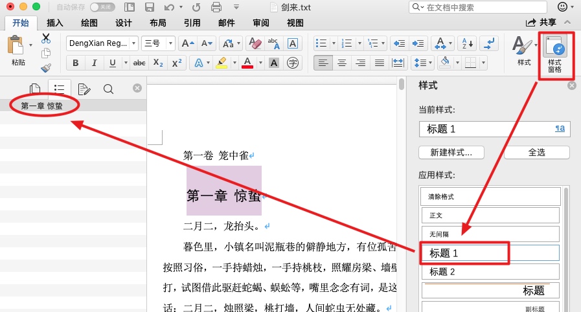Increase paragraph indent
Viewport: 581px width, 312px height.
coord(418,43)
